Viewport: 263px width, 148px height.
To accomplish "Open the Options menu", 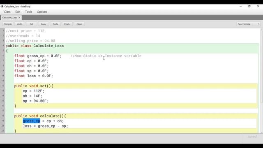I will [x=42, y=12].
